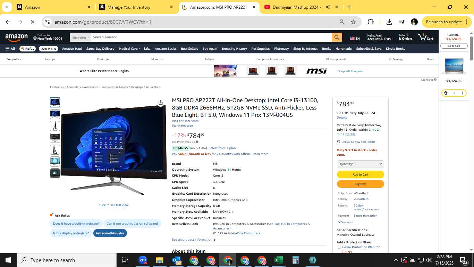Stop page loading with X button
The image size is (474, 267).
tap(32, 22)
